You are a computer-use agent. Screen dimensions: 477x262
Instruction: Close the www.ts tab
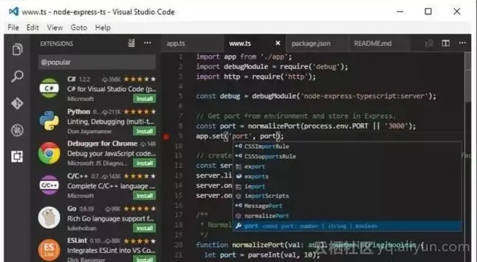pos(278,43)
